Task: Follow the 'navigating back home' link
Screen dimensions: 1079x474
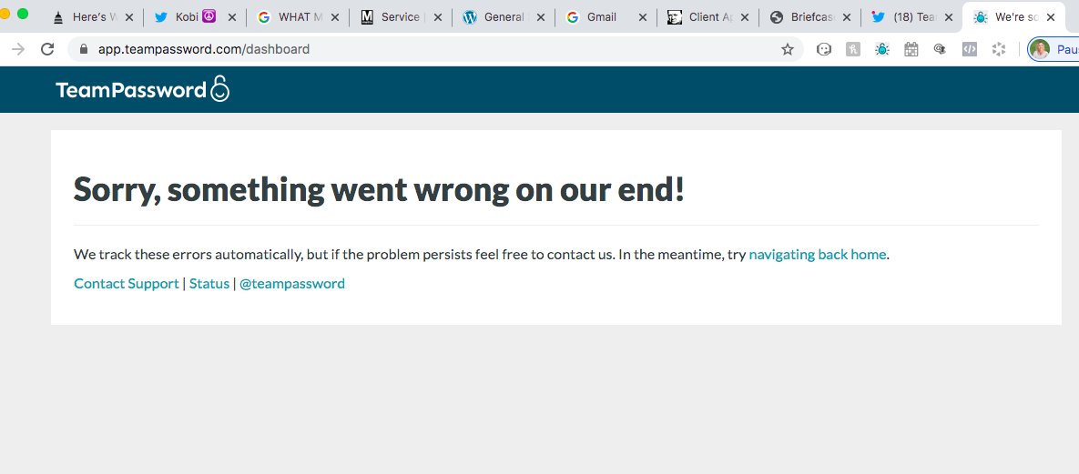Action: click(817, 255)
